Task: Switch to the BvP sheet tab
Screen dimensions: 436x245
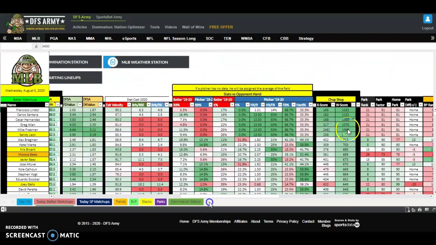Action: pyautogui.click(x=134, y=202)
